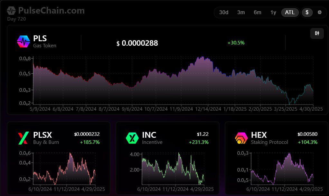Toggle the candlestick chart view icon

point(317,33)
